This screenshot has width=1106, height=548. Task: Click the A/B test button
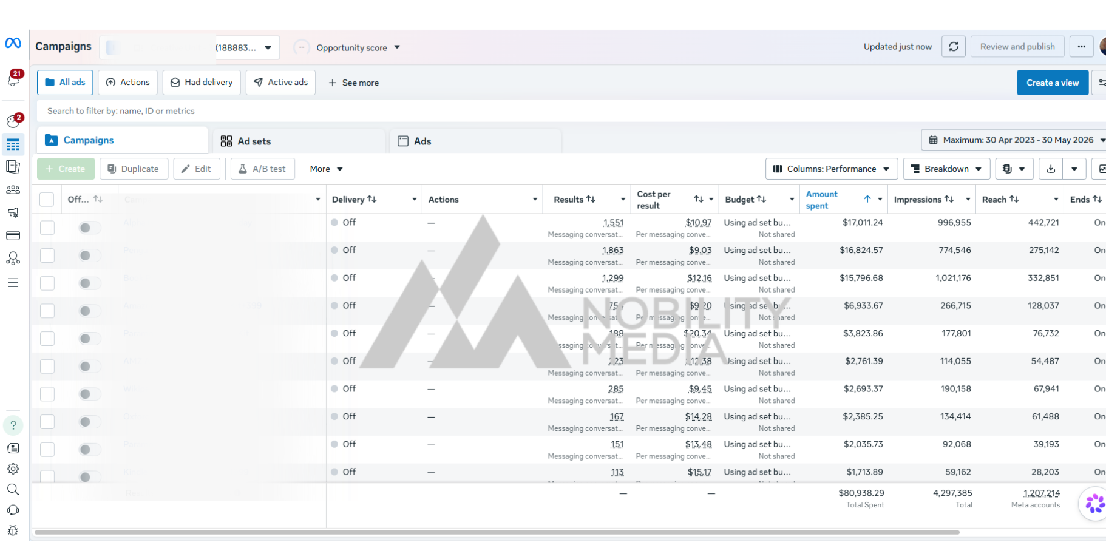coord(262,169)
